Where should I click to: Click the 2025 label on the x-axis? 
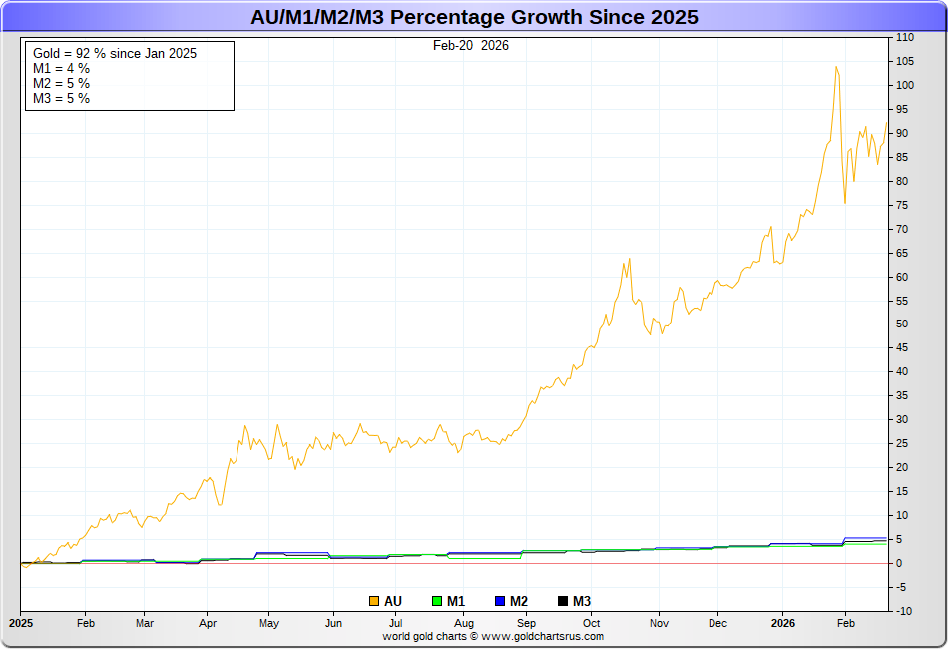(x=21, y=622)
